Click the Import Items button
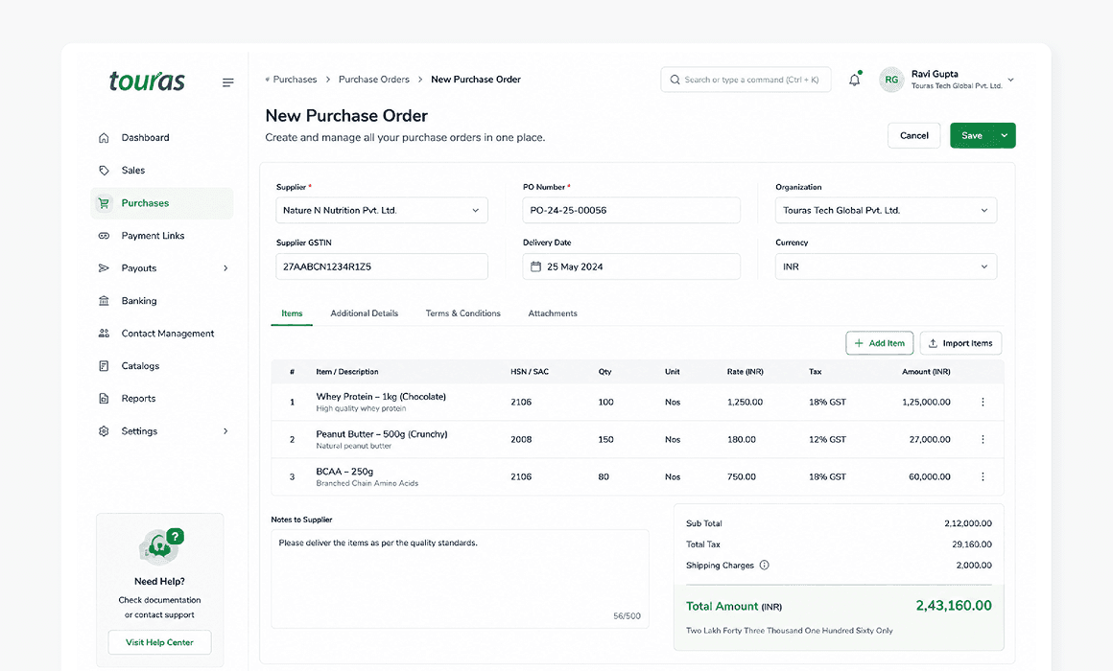Viewport: 1113px width, 671px height. 960,343
